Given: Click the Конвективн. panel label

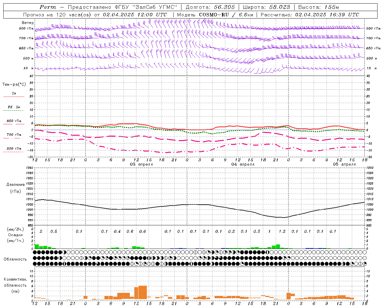Looking at the screenshot, I should [15, 279].
